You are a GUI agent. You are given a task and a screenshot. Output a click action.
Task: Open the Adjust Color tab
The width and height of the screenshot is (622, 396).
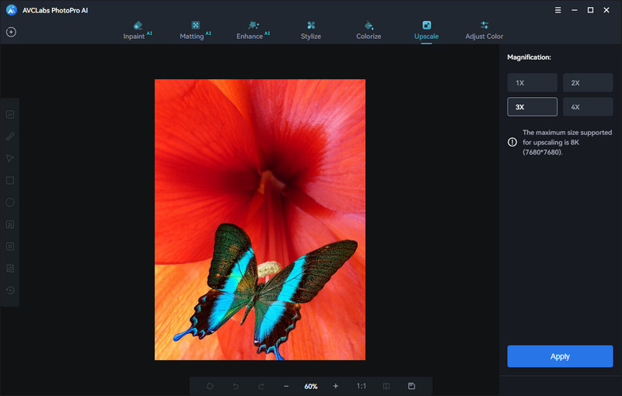[484, 30]
